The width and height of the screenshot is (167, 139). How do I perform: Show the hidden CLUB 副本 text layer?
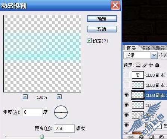click(127, 75)
